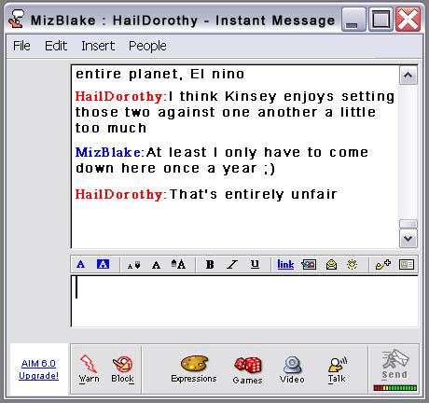Viewport: 429px width, 403px height.
Task: Choose text foreground color A button
Action: coord(80,265)
